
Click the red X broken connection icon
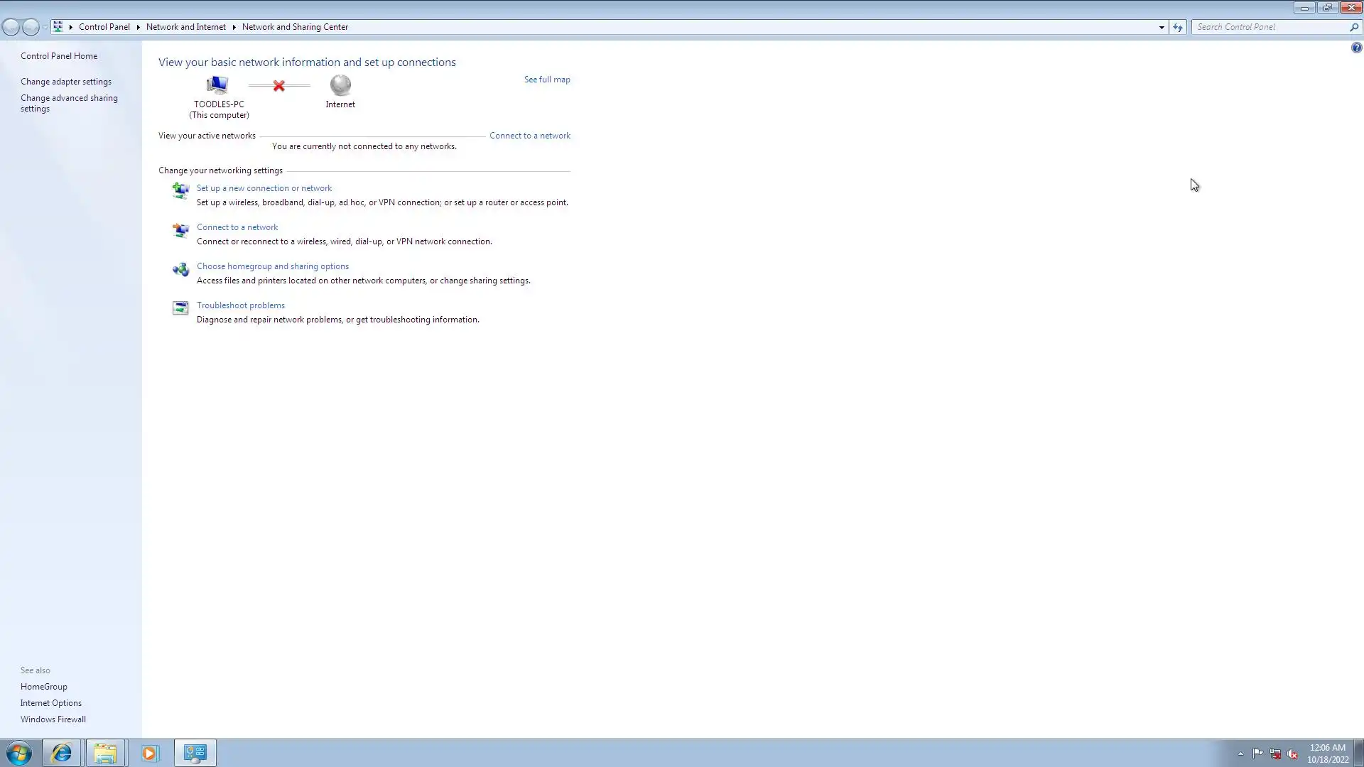279,86
